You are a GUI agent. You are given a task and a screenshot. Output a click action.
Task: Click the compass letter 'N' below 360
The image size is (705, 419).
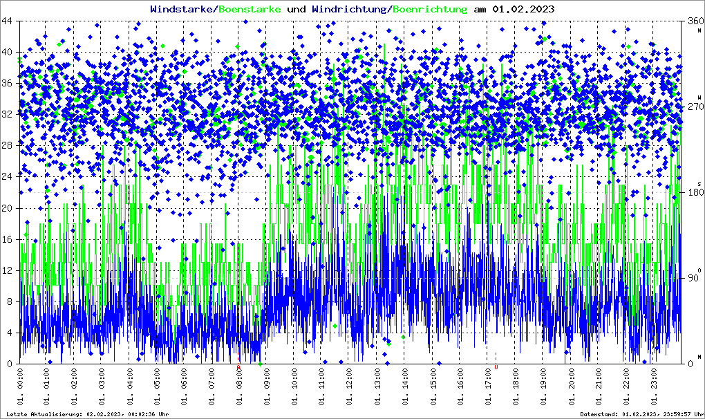[x=699, y=30]
